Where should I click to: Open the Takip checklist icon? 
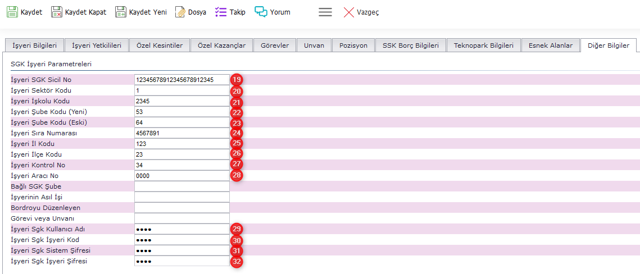point(221,12)
